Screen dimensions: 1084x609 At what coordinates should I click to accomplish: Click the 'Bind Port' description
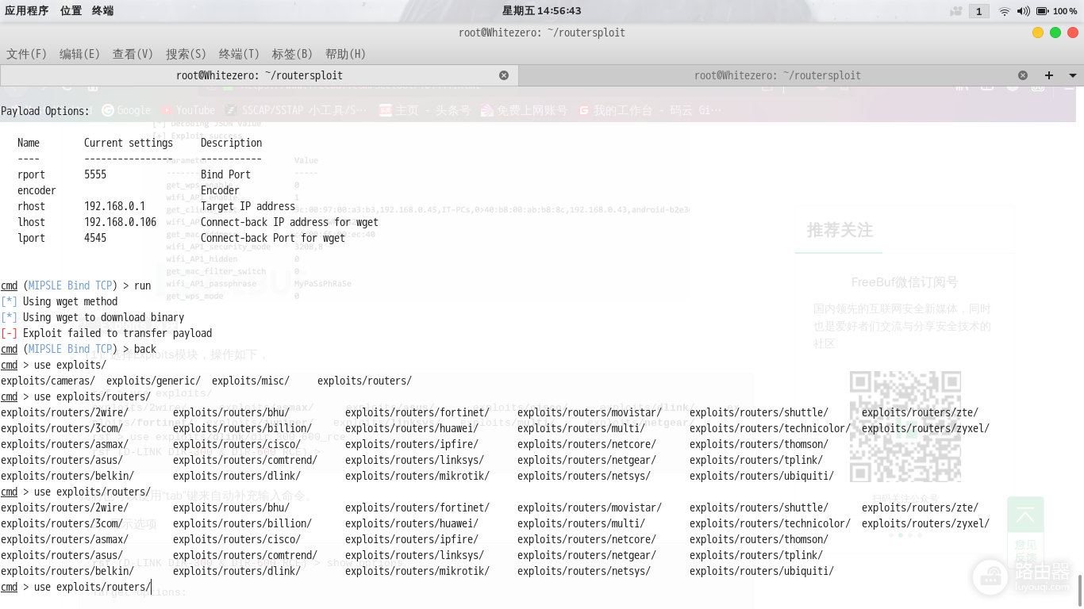click(225, 174)
